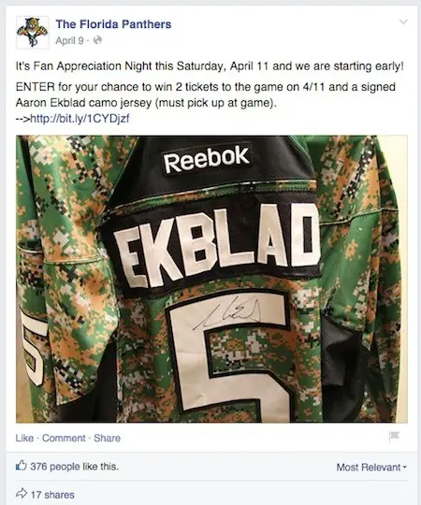This screenshot has height=505, width=421.
Task: Open the Ekblad camo jersey photo
Action: click(211, 279)
